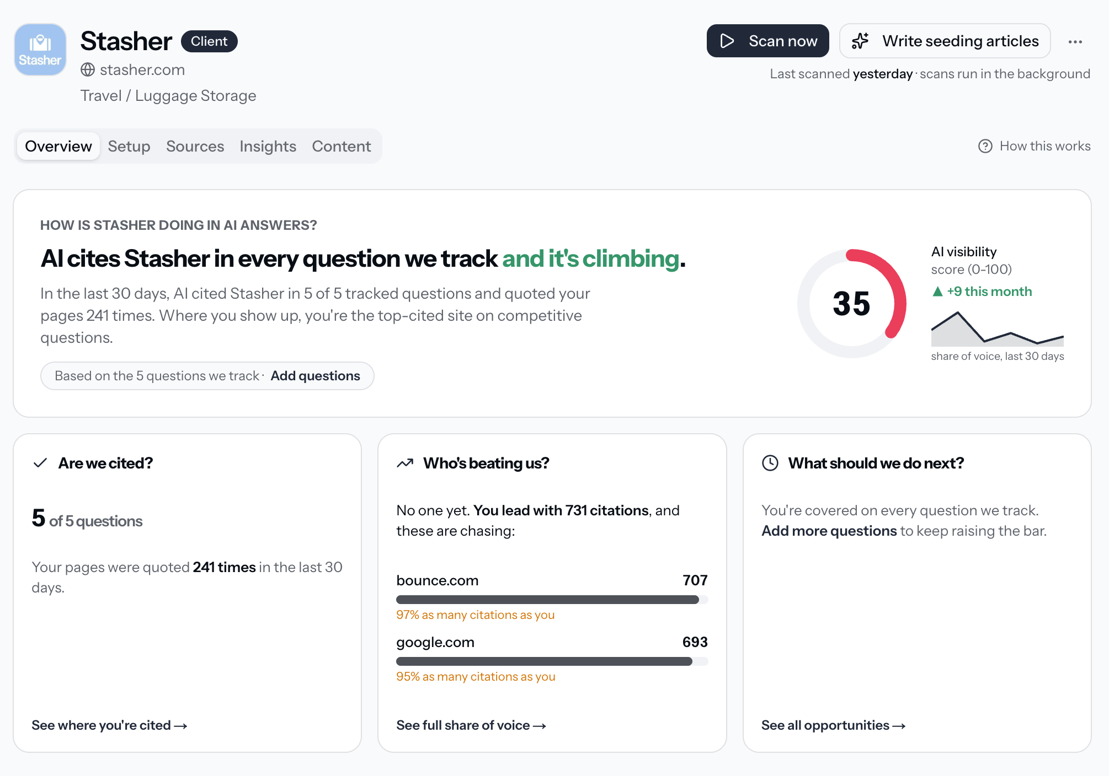The height and width of the screenshot is (776, 1109).
Task: Click the 'Travel / Luggage Storage' category text
Action: coord(168,96)
